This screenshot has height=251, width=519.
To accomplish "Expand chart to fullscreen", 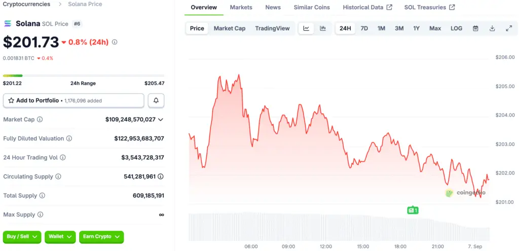I will [x=509, y=28].
